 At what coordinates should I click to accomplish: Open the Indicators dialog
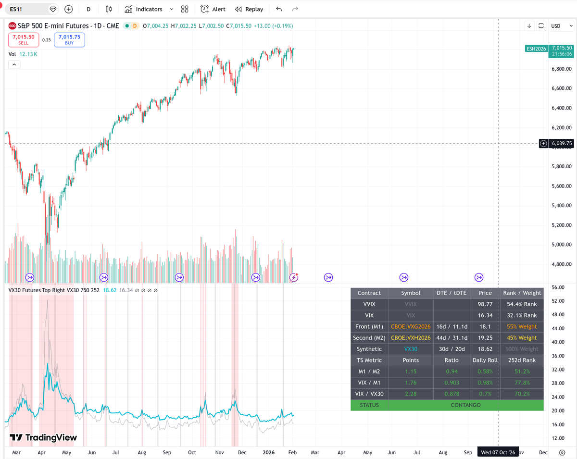(143, 9)
